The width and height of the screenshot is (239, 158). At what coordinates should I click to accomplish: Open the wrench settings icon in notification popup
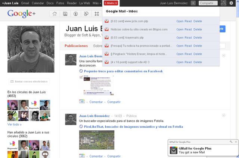231,142
